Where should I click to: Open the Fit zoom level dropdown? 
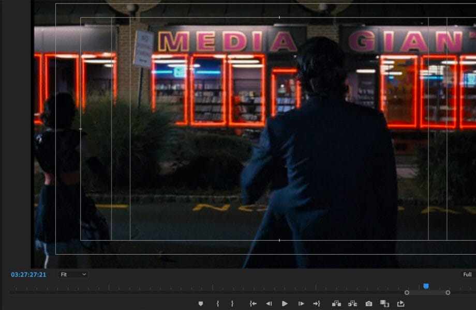click(73, 274)
